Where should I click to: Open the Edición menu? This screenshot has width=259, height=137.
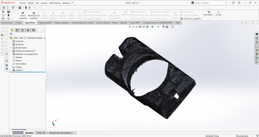31,3
